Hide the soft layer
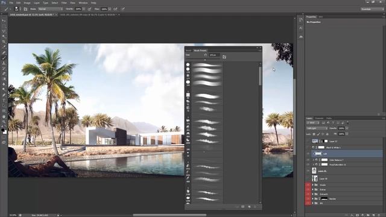This screenshot has width=386, height=217. coord(308,154)
